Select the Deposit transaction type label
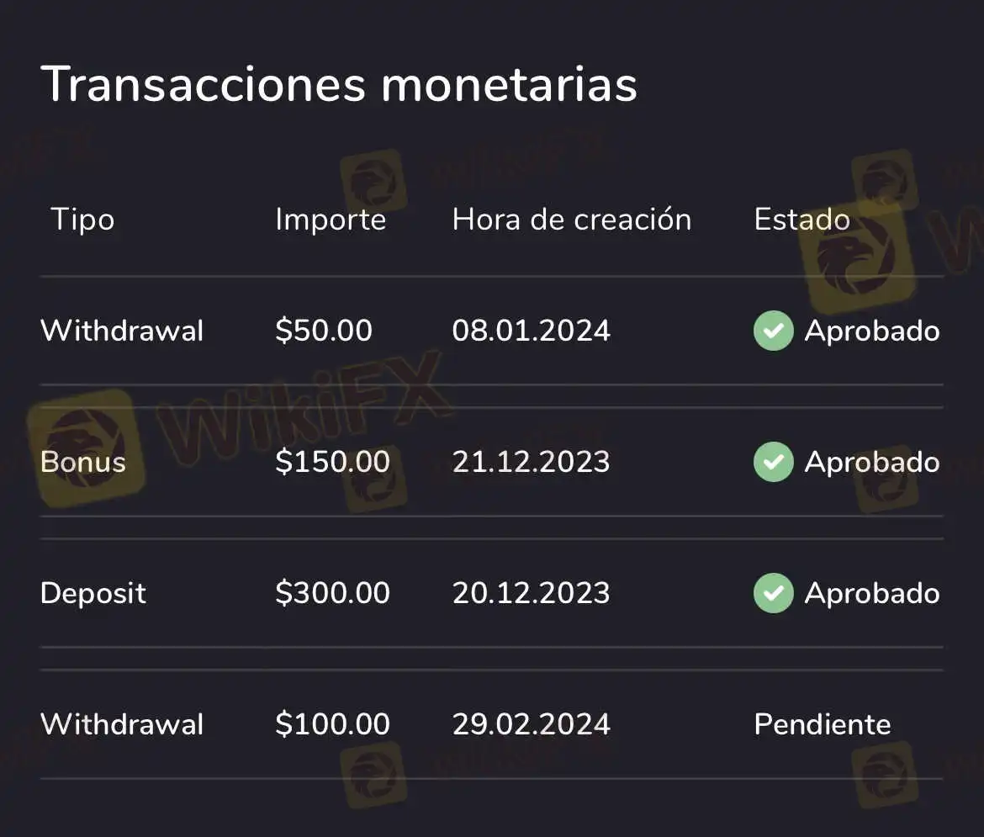The height and width of the screenshot is (837, 984). (x=93, y=593)
